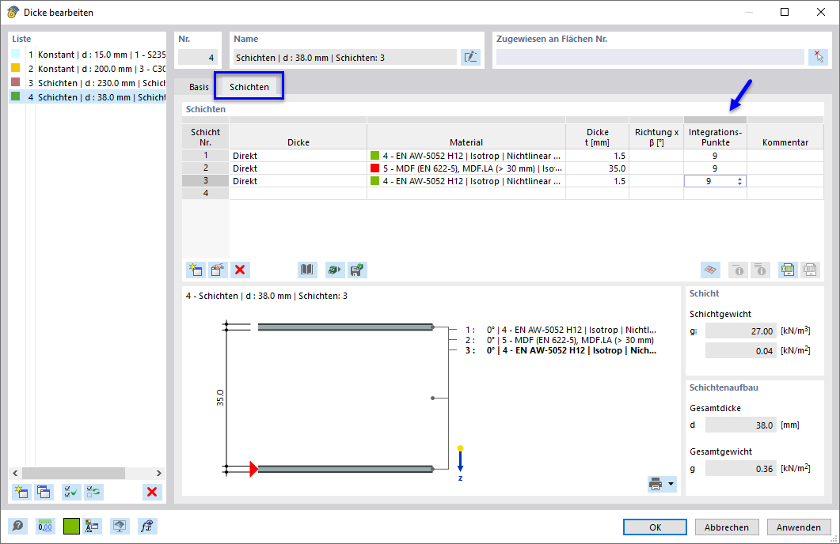Click the Integrations-Punkte column header
This screenshot has height=544, width=840.
(x=715, y=137)
